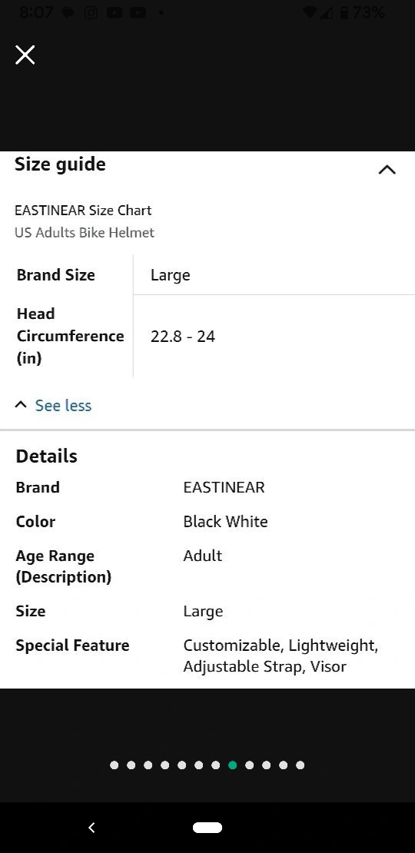Collapse the Size guide section chevron

(x=387, y=170)
